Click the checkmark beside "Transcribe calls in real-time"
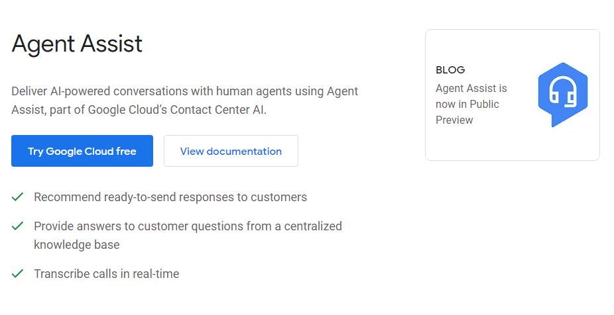The image size is (614, 315). coord(18,273)
